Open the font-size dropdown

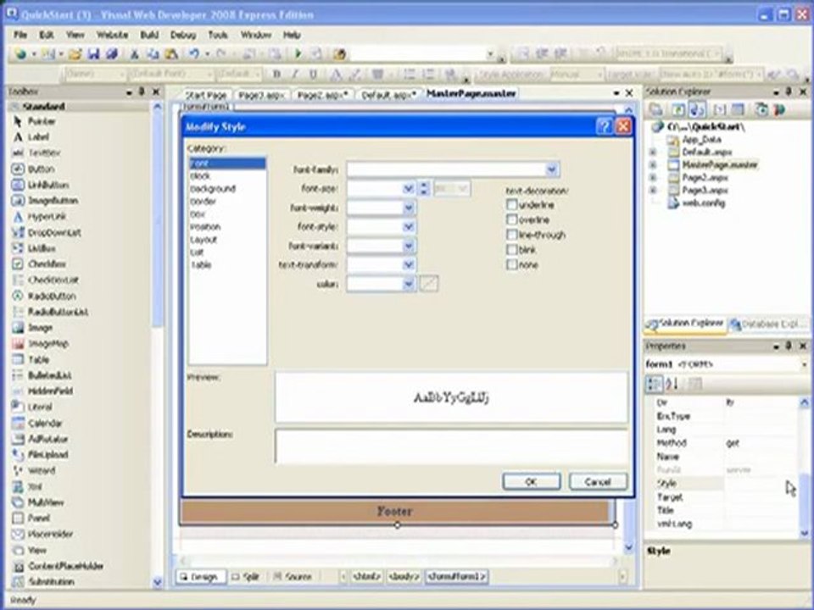pos(409,188)
